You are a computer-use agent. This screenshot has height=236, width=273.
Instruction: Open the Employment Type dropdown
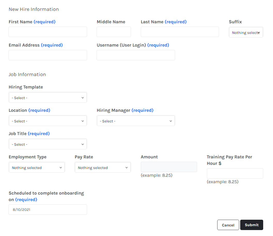(x=37, y=167)
